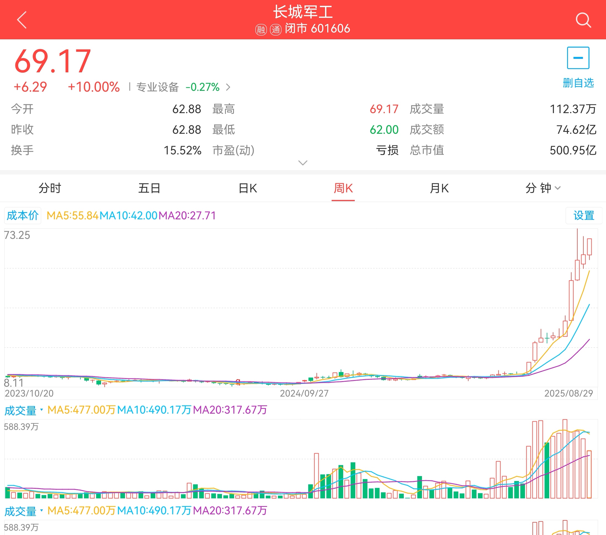Tap the +6.29 price change value
This screenshot has height=535, width=606.
point(30,87)
